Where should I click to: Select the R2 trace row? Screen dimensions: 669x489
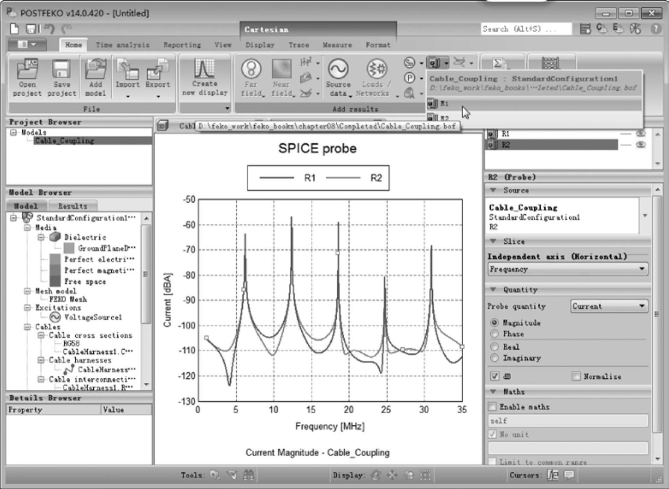(x=552, y=145)
